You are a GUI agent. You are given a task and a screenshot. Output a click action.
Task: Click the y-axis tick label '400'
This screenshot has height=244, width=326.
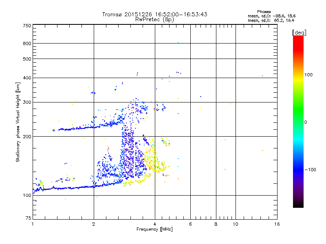pyautogui.click(x=27, y=78)
